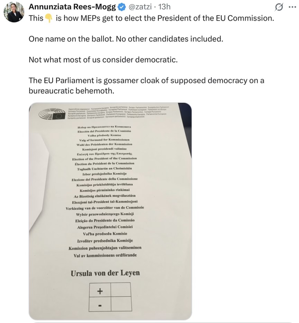This screenshot has height=323, width=299.
Task: Open the @zatzi handle link
Action: 141,7
